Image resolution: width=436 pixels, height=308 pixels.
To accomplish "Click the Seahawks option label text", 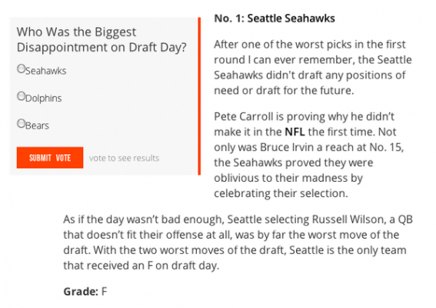I will tap(46, 71).
